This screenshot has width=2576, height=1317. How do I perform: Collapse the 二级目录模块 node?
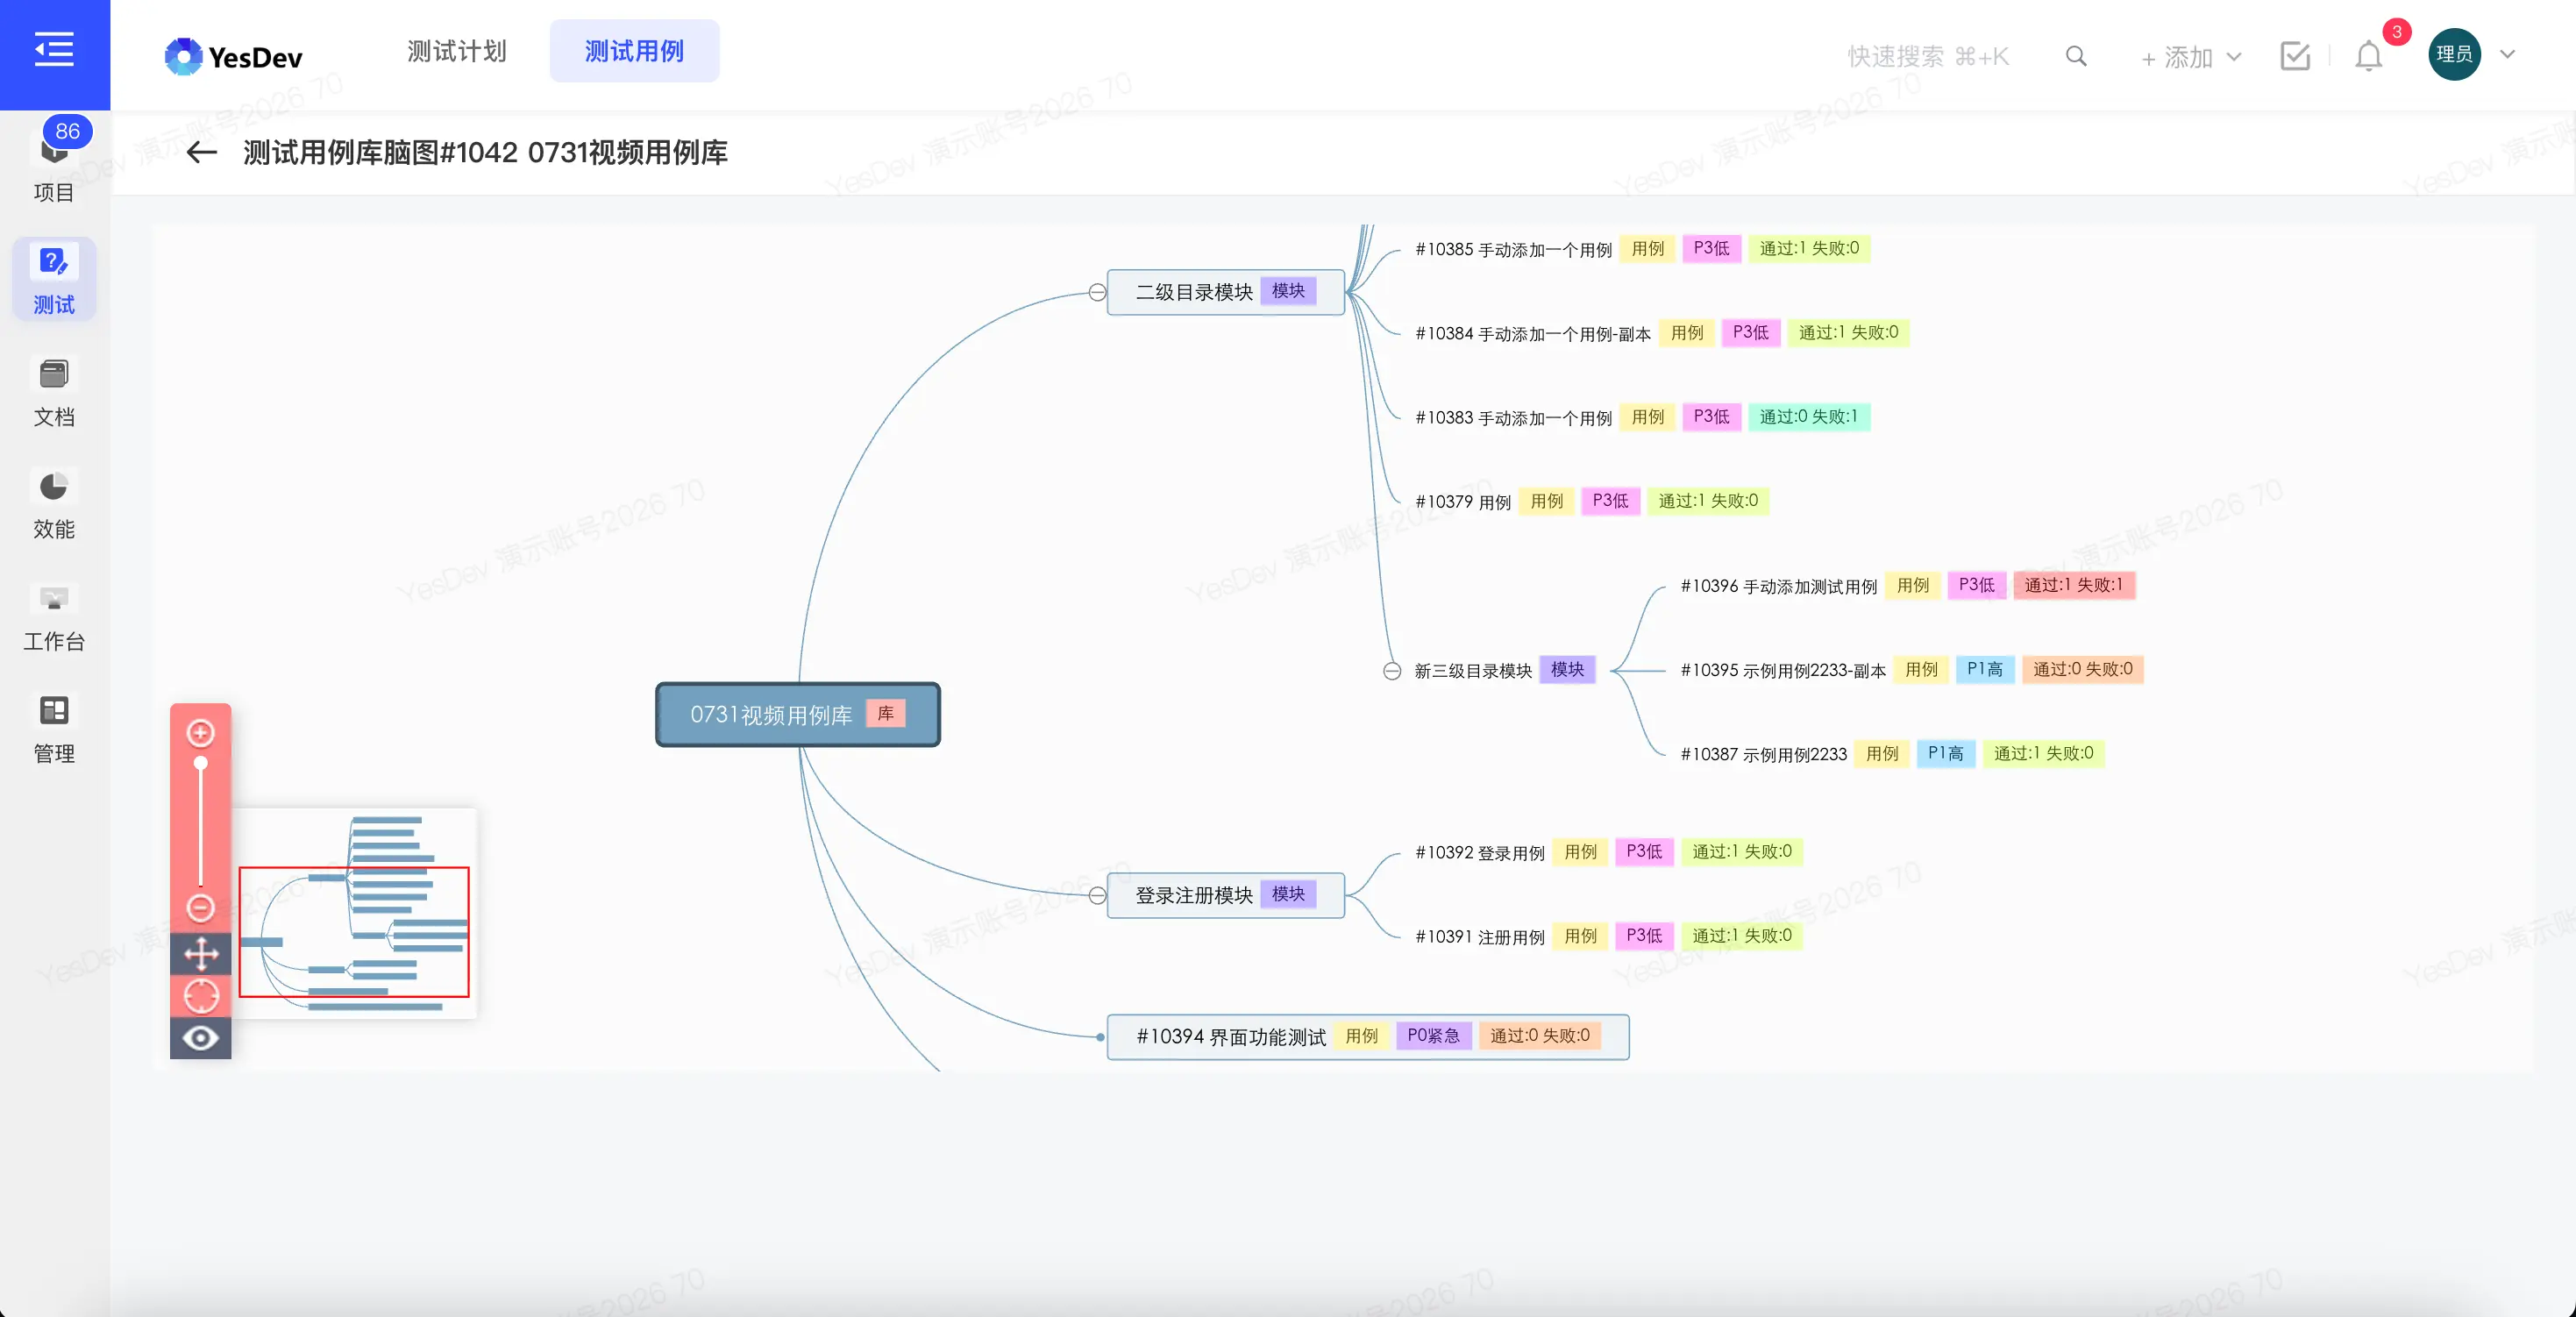point(1097,292)
